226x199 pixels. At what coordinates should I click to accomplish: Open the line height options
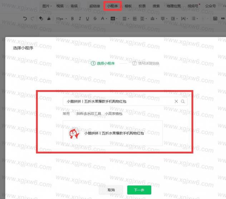point(173,19)
